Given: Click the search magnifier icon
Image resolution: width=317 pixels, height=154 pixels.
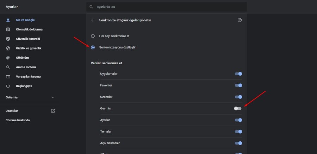Looking at the screenshot, I should click(x=92, y=7).
